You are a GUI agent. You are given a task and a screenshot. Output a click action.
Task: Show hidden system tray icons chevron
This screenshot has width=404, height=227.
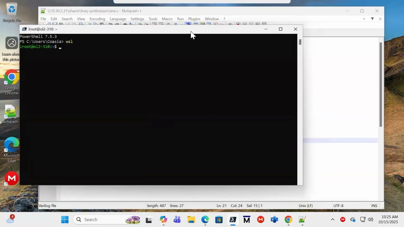click(332, 219)
